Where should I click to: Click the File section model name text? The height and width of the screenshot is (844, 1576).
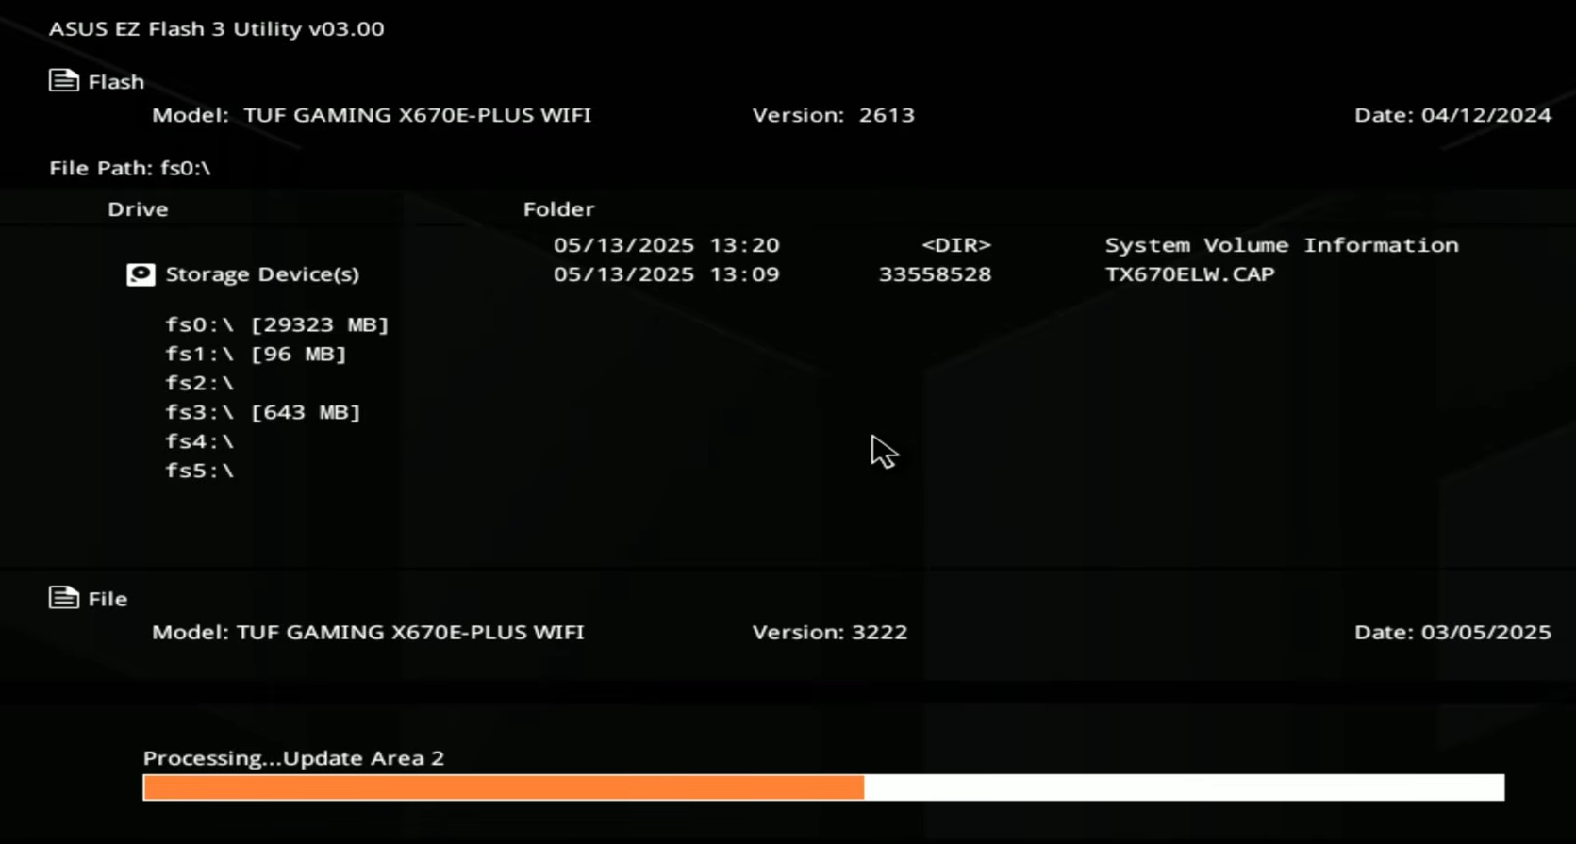point(410,632)
